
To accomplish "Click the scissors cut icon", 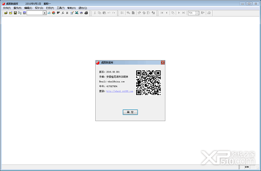I will [95, 13].
